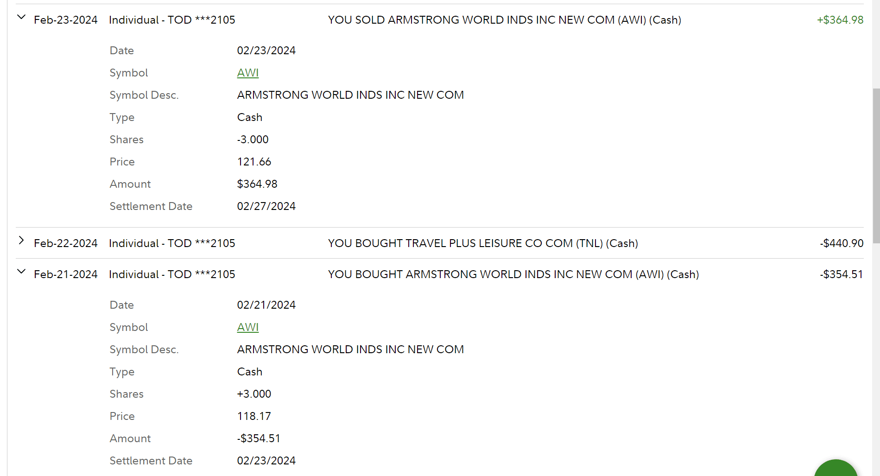This screenshot has height=476, width=880.
Task: Click account name on the Feb-22-2024 row
Action: 172,243
